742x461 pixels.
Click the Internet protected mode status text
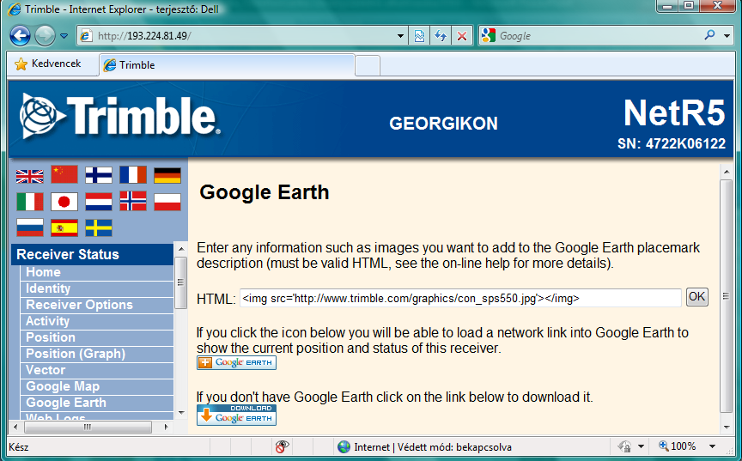point(433,446)
